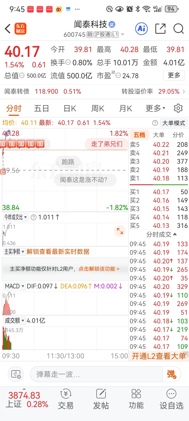Open 转股溢价率 details chevron
This screenshot has height=421, width=189.
[184, 92]
